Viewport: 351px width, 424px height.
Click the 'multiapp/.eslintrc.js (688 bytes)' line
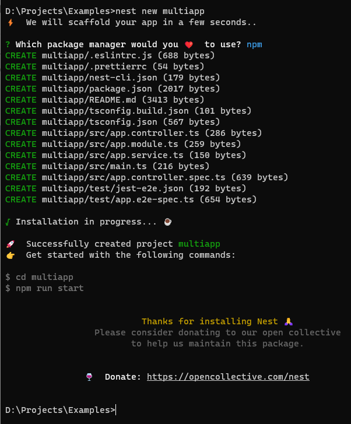coord(128,55)
